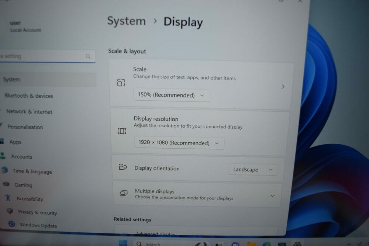
Task: Open the Landscape orientation dropdown
Action: 253,169
